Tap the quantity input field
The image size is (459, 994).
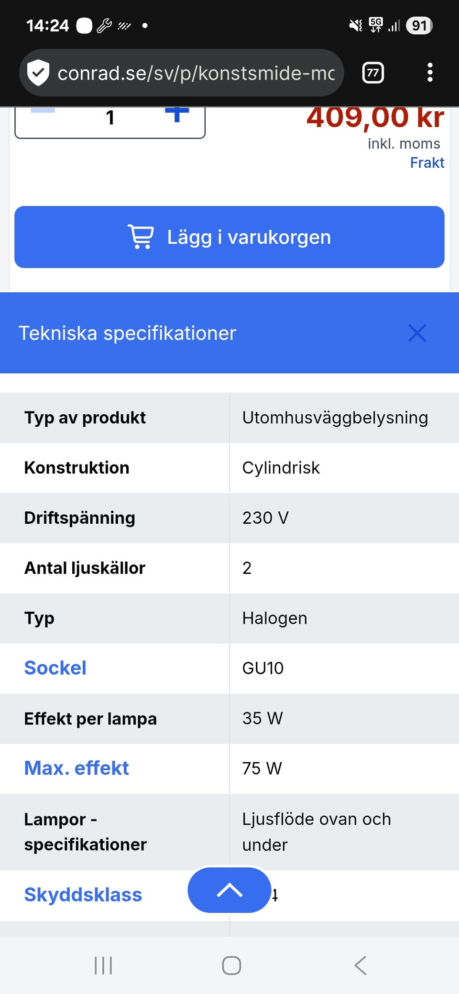pos(110,118)
